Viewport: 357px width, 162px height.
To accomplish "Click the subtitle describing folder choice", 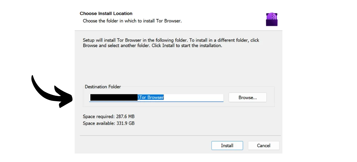I will 132,21.
